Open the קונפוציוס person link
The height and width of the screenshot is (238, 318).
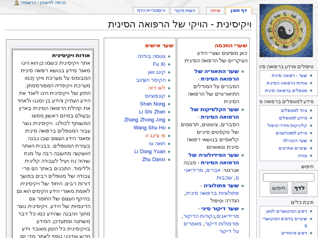click(x=155, y=96)
